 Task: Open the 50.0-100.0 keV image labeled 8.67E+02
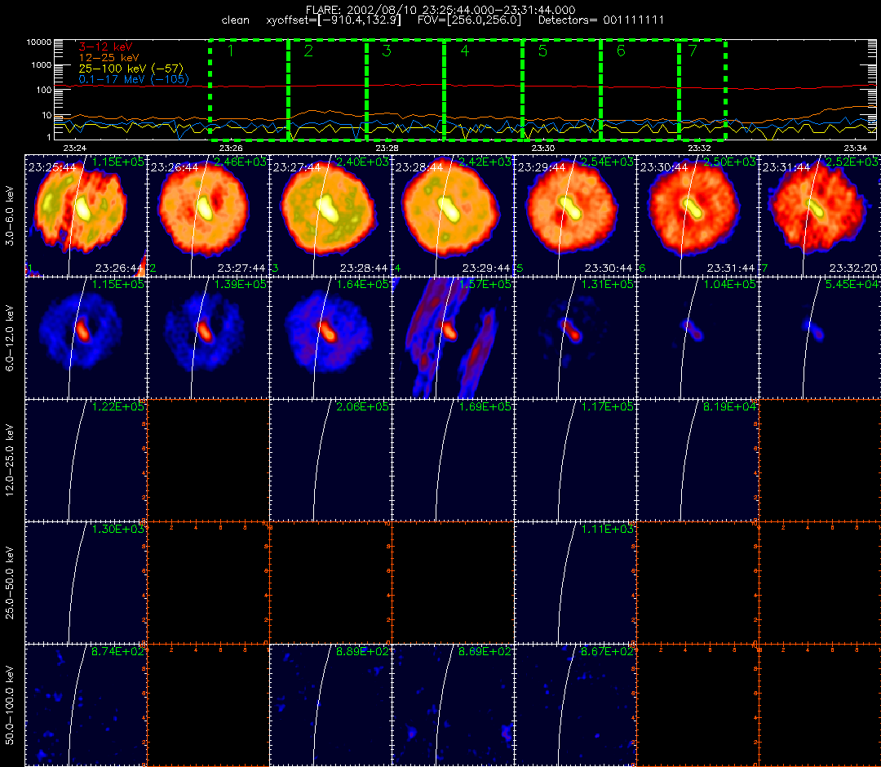pyautogui.click(x=575, y=706)
